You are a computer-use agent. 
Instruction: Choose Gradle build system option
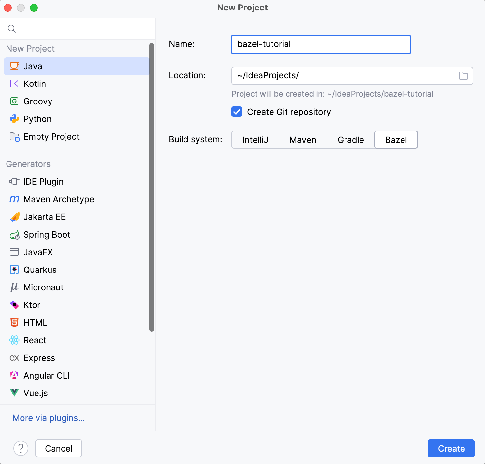(351, 140)
